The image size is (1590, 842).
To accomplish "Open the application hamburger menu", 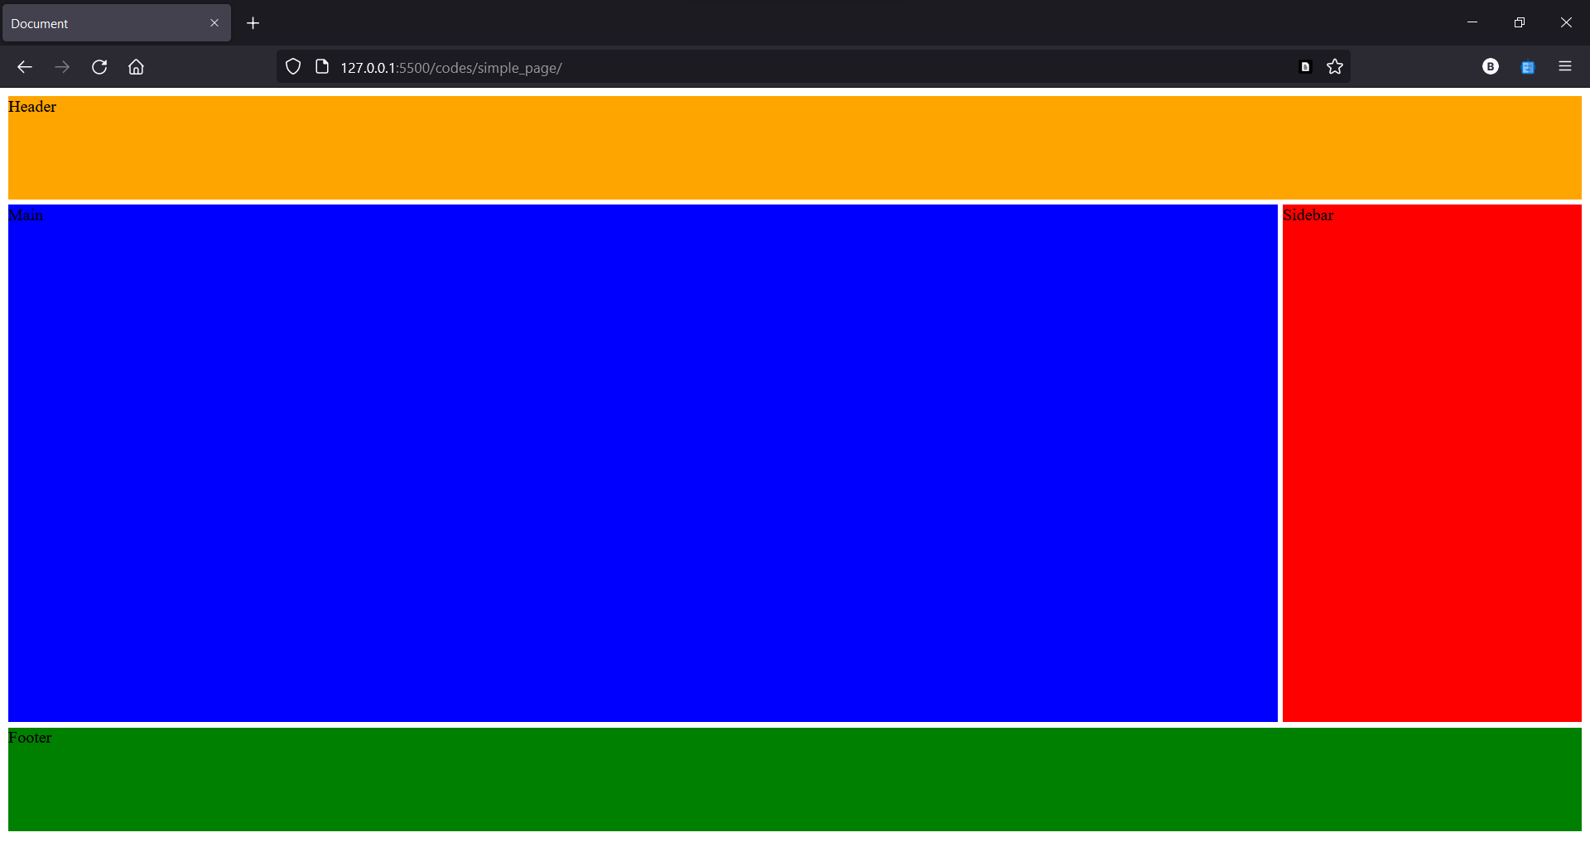I will coord(1565,66).
